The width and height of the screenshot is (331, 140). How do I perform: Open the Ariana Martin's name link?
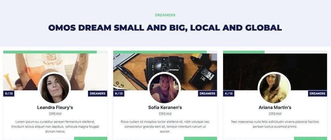[275, 108]
